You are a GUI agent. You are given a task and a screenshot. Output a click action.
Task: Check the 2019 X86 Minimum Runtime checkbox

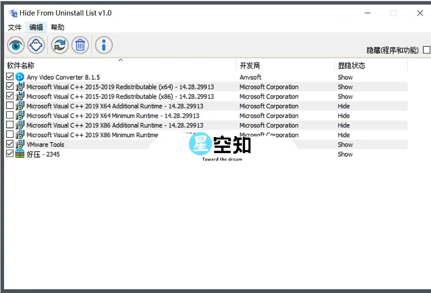coord(10,135)
